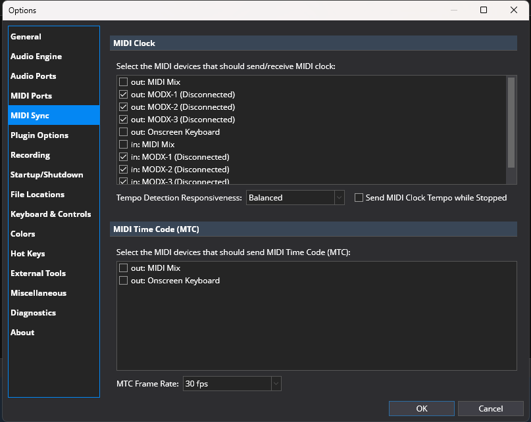Show the Diagnostics page
Screen dimensions: 531x422
(33, 313)
